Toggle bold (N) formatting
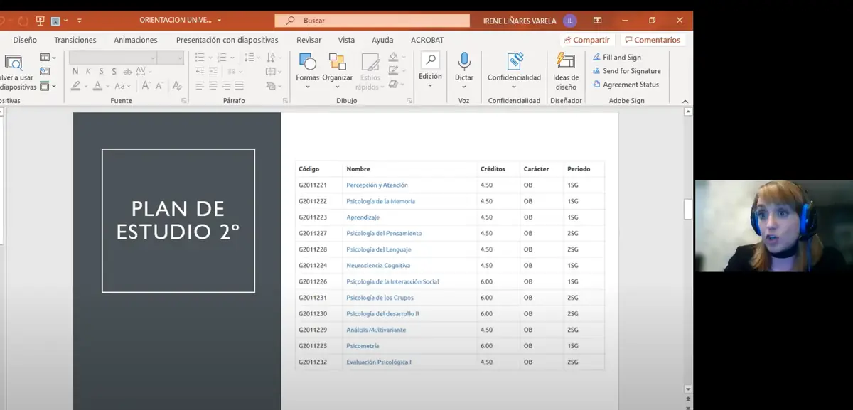853x410 pixels. coord(75,71)
